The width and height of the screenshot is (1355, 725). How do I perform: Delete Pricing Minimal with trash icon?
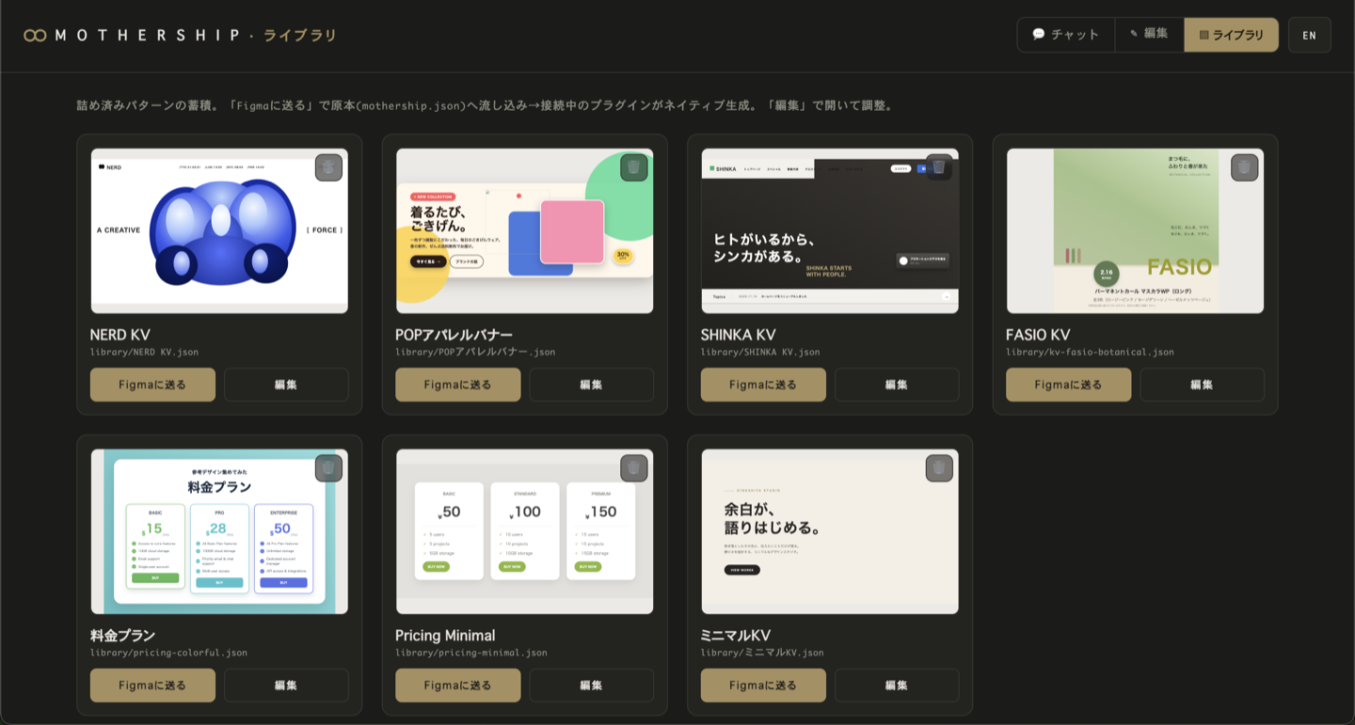[634, 468]
